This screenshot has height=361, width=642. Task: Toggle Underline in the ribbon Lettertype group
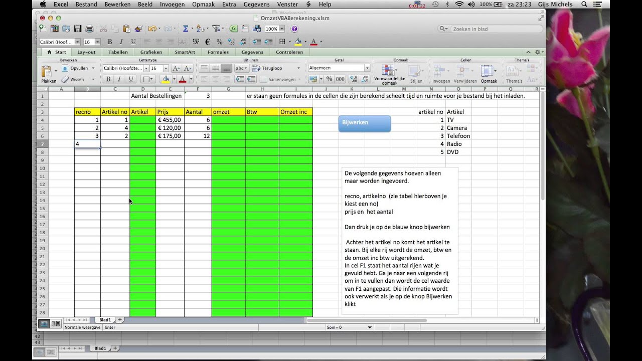coord(131,79)
